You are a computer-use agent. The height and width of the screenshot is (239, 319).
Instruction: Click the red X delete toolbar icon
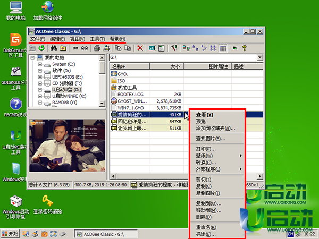click(x=140, y=48)
